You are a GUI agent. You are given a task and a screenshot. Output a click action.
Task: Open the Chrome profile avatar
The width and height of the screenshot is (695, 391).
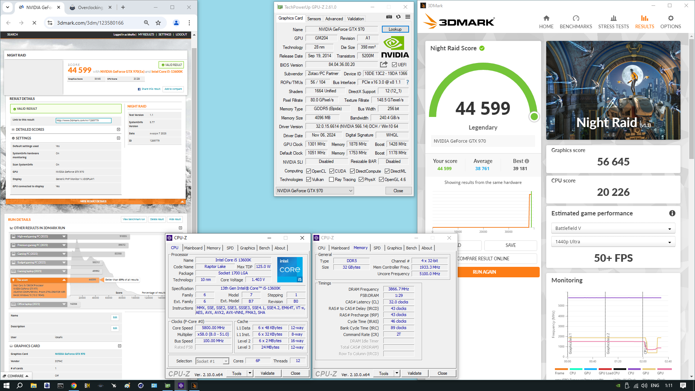point(176,23)
